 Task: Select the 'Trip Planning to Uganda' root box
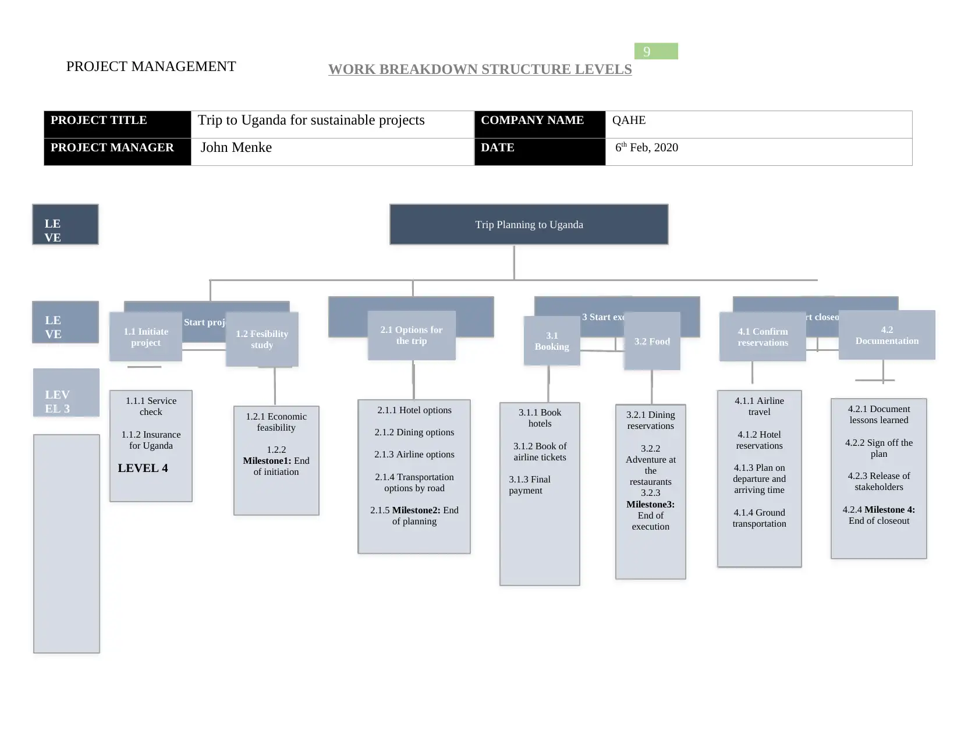coord(529,225)
